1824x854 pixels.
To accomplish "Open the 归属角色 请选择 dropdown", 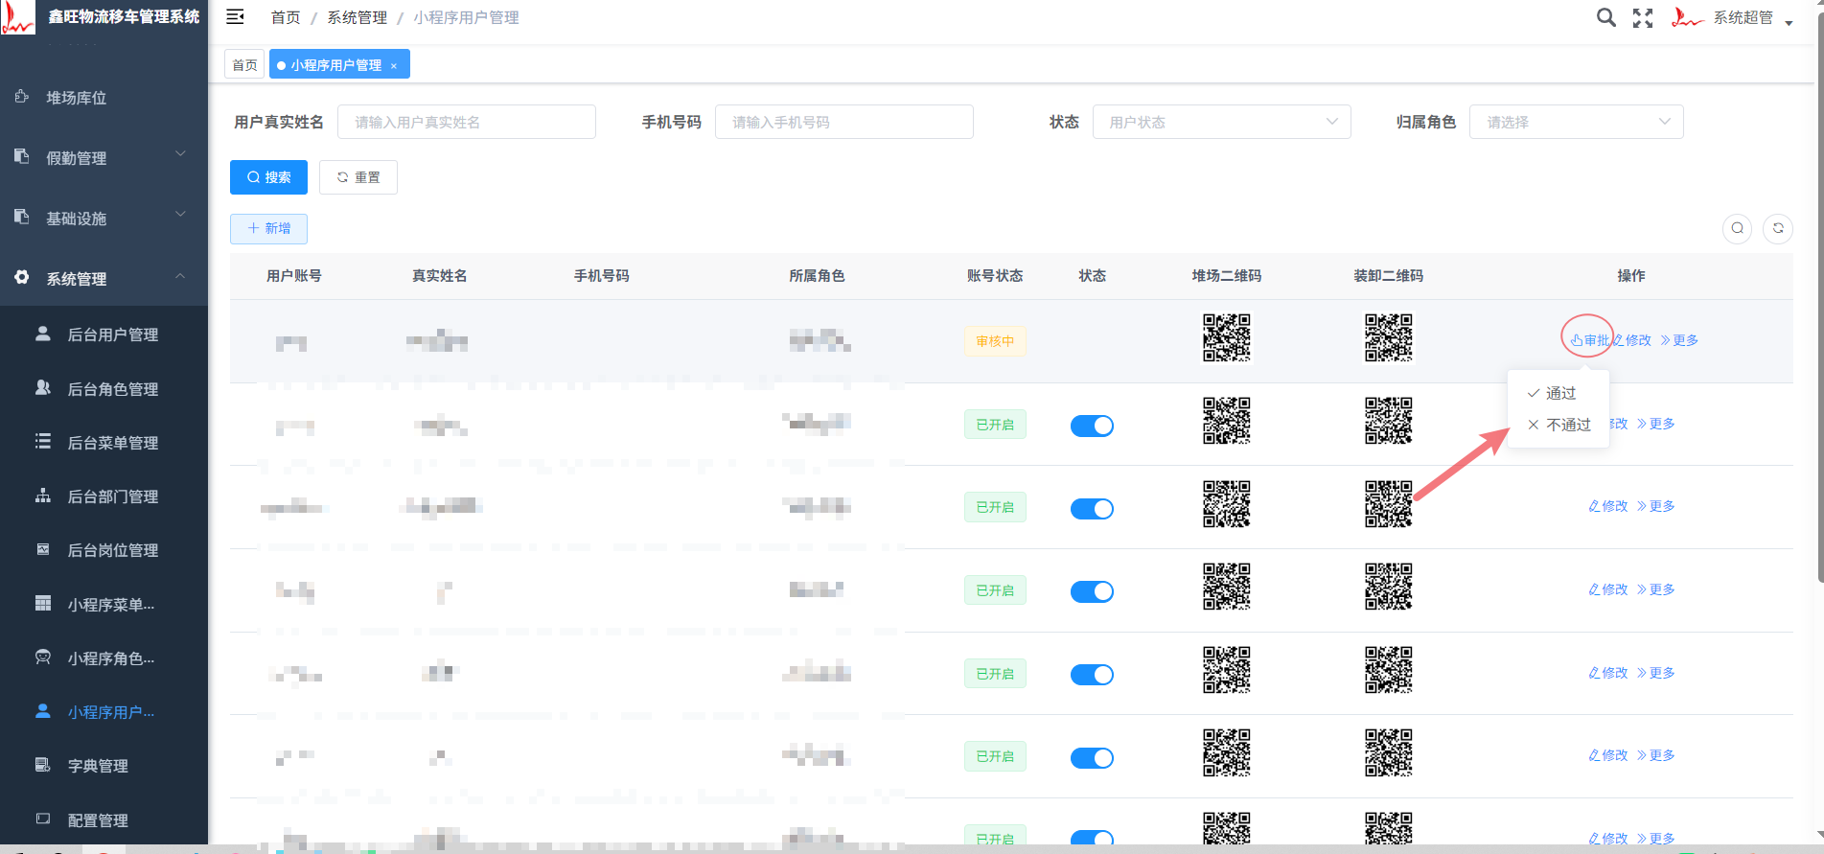I will click(1577, 122).
